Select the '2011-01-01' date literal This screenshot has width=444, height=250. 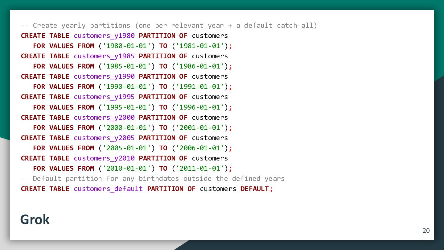200,169
